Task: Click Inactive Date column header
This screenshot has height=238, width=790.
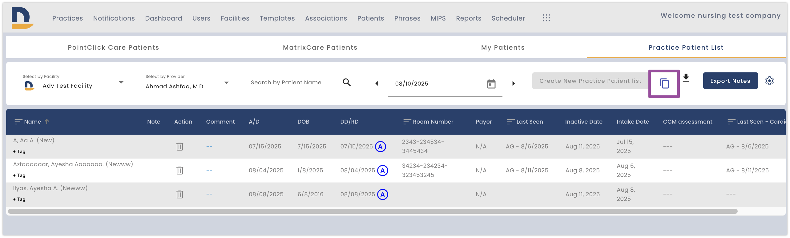Action: click(584, 122)
